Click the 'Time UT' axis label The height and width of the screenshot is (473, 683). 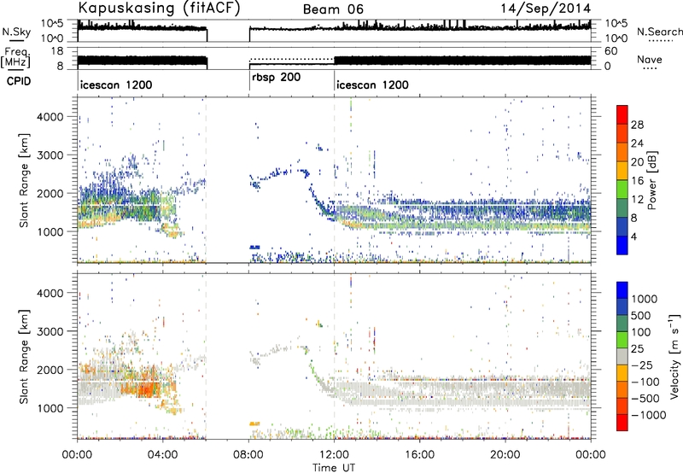[x=334, y=467]
